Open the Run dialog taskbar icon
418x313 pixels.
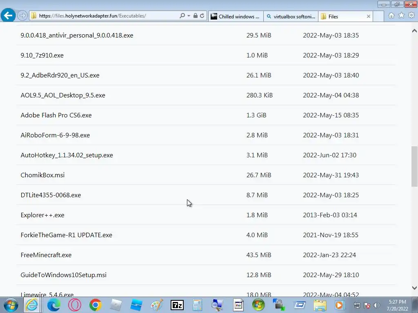(x=299, y=305)
